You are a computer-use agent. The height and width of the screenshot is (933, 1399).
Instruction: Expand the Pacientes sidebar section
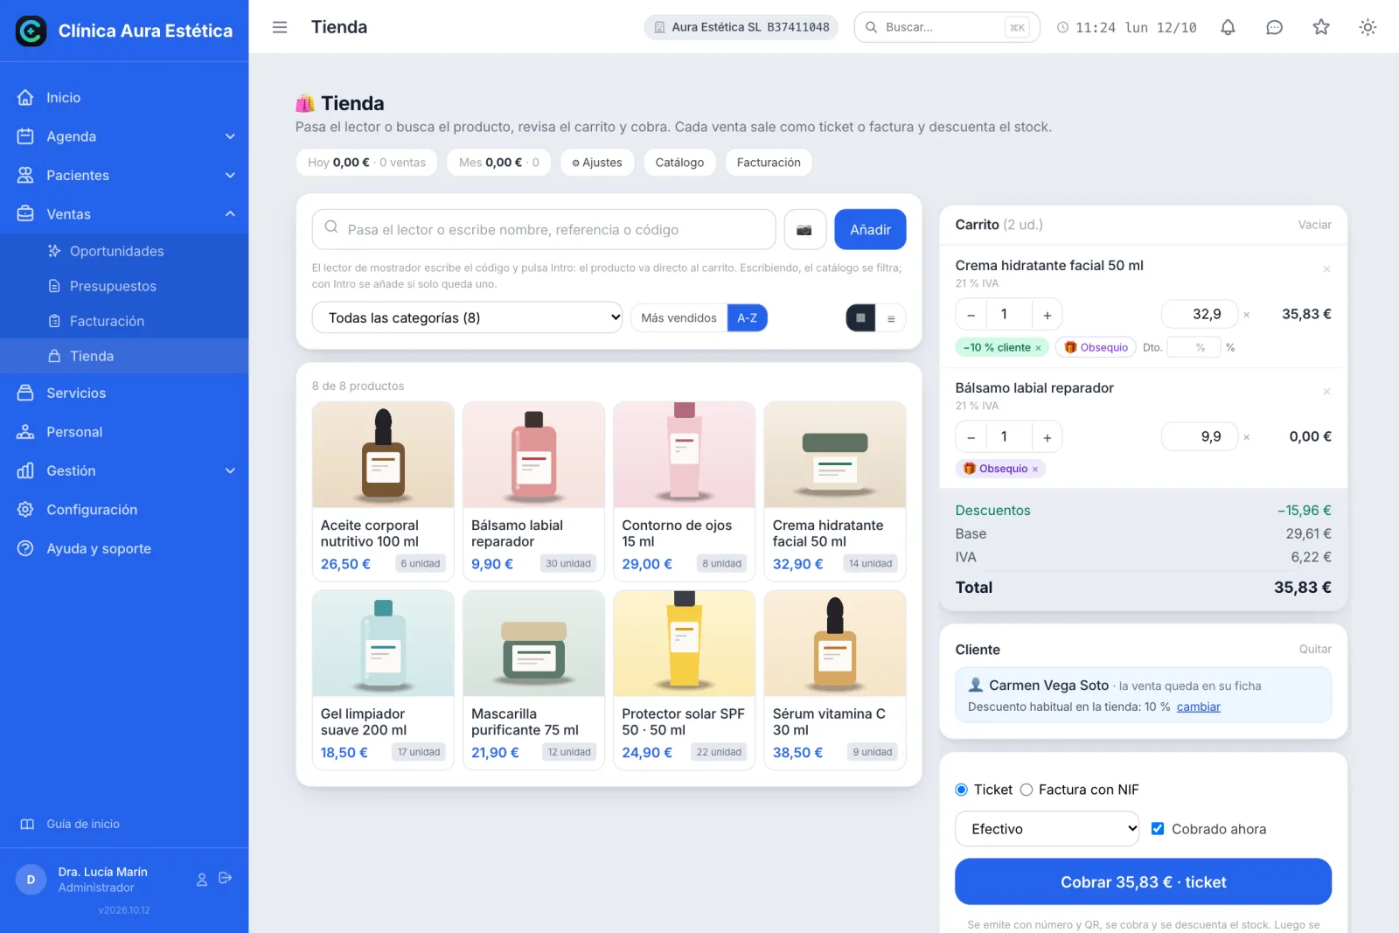coord(124,175)
